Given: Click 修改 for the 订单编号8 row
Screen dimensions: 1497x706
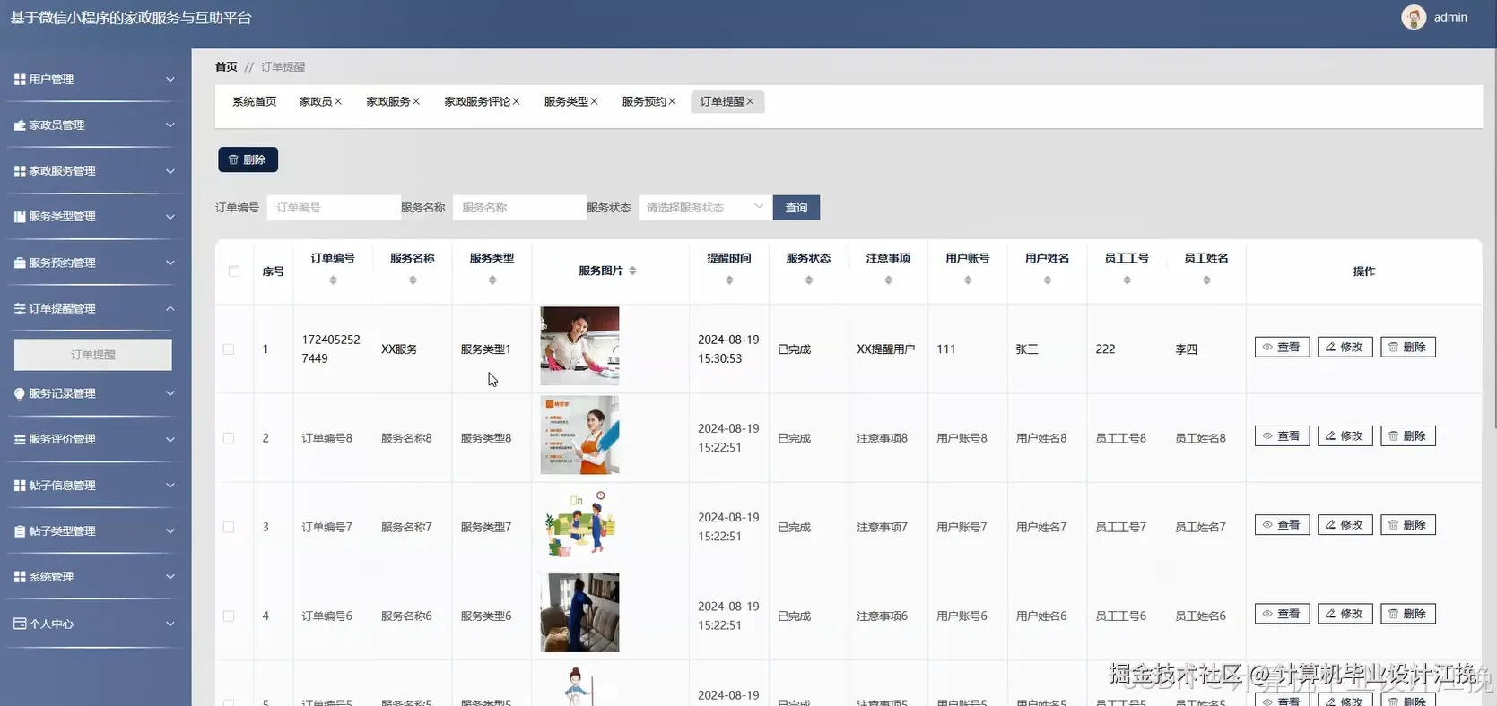Looking at the screenshot, I should pyautogui.click(x=1345, y=436).
